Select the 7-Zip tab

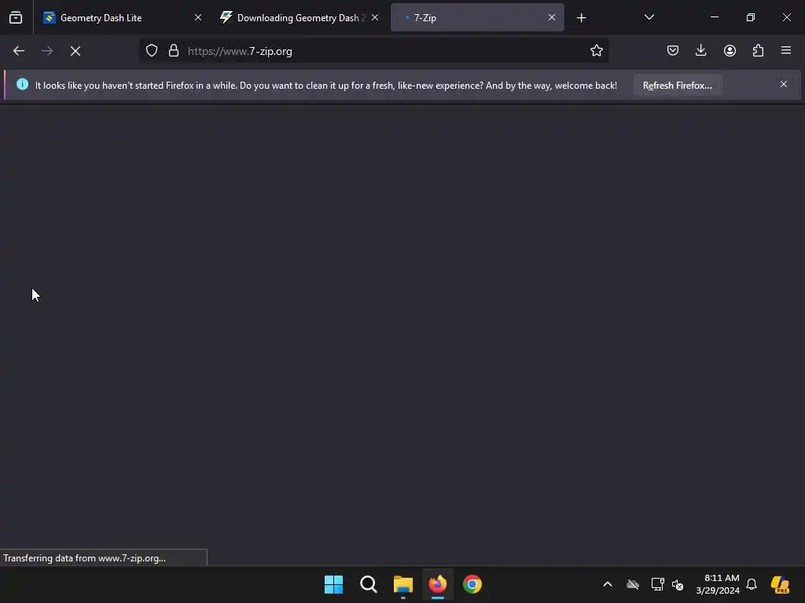pos(477,17)
